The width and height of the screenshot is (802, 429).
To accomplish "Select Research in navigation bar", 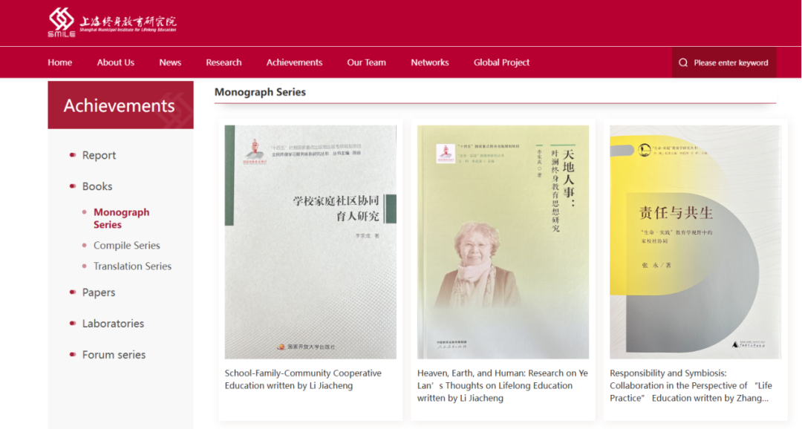I will pyautogui.click(x=224, y=62).
